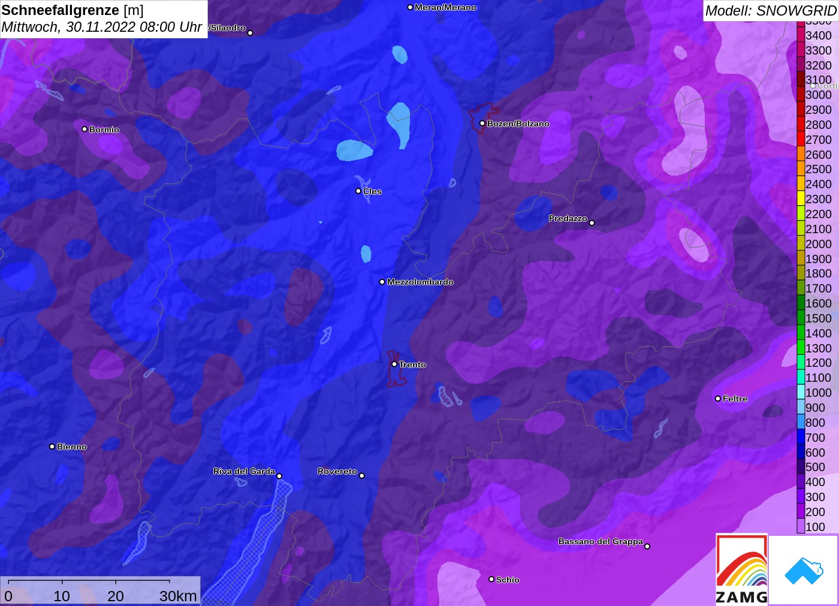Click the 3000 legend value label
The width and height of the screenshot is (839, 606).
819,95
